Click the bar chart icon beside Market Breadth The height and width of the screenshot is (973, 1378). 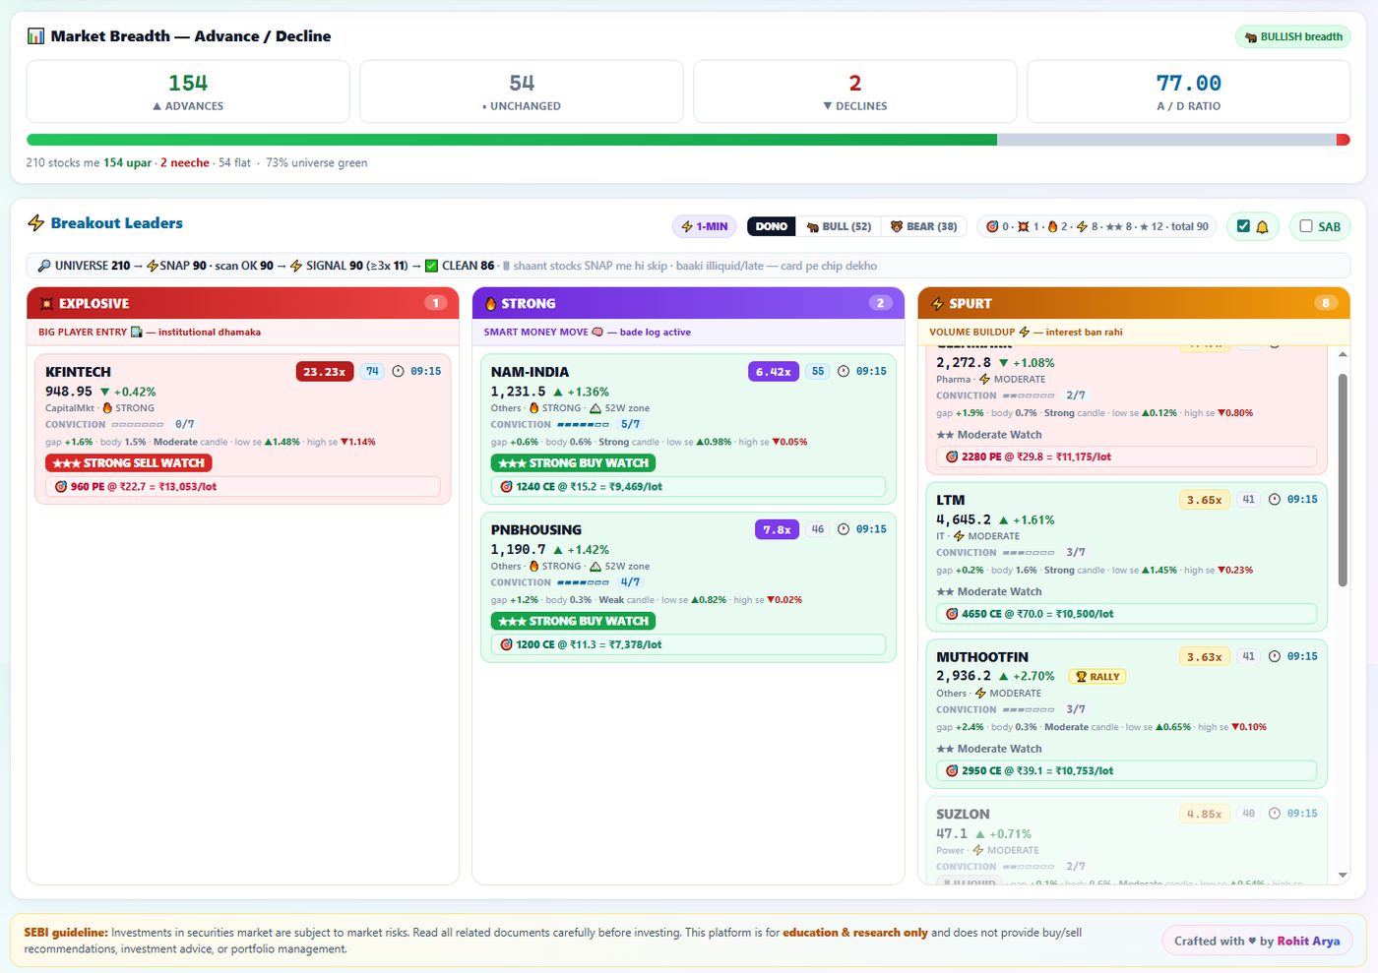tap(35, 36)
